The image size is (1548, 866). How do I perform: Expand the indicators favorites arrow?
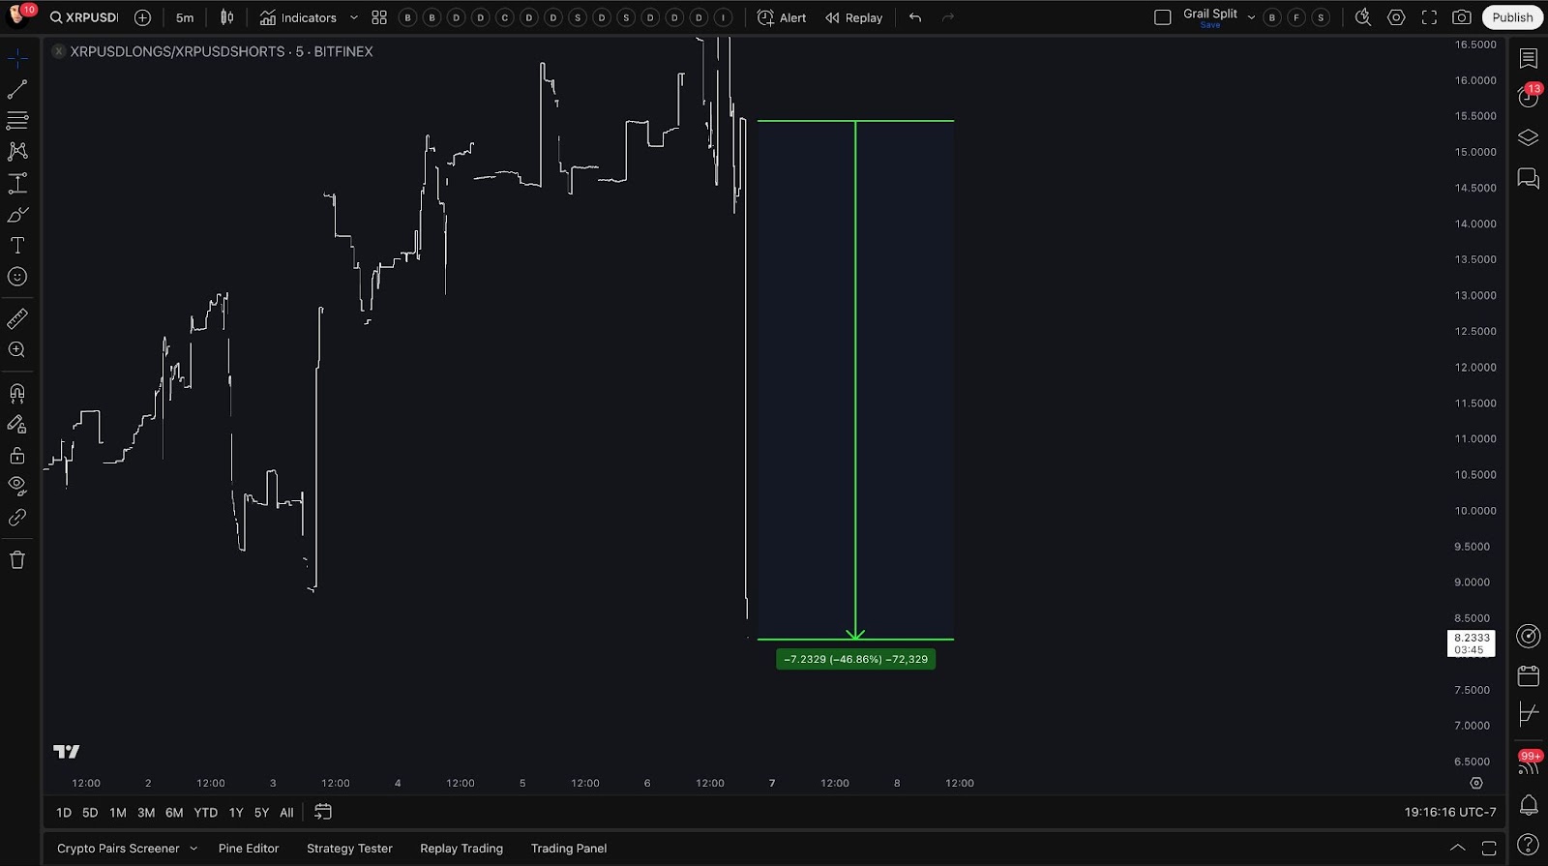[353, 17]
